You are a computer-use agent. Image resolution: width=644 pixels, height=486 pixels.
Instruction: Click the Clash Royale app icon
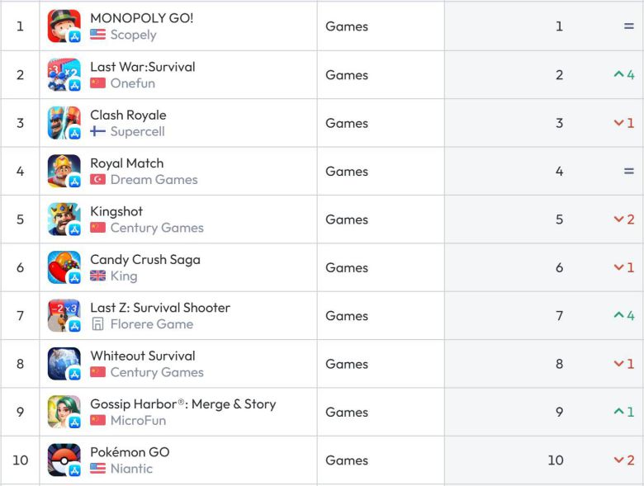[64, 123]
